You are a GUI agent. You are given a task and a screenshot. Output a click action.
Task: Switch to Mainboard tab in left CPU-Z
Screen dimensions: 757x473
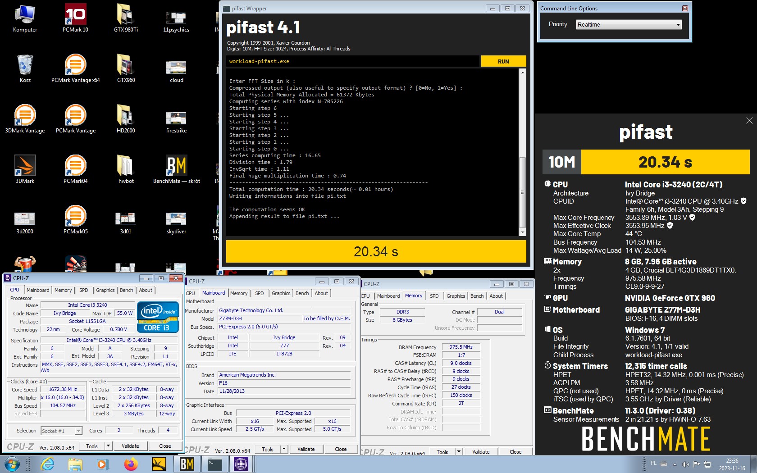coord(38,290)
